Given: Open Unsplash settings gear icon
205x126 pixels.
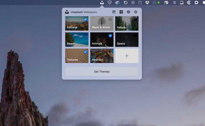Looking at the screenshot, I should [136, 12].
